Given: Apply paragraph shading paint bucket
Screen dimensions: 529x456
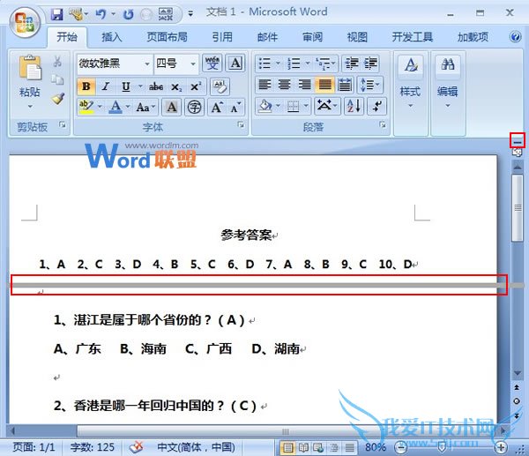Looking at the screenshot, I should (x=265, y=106).
